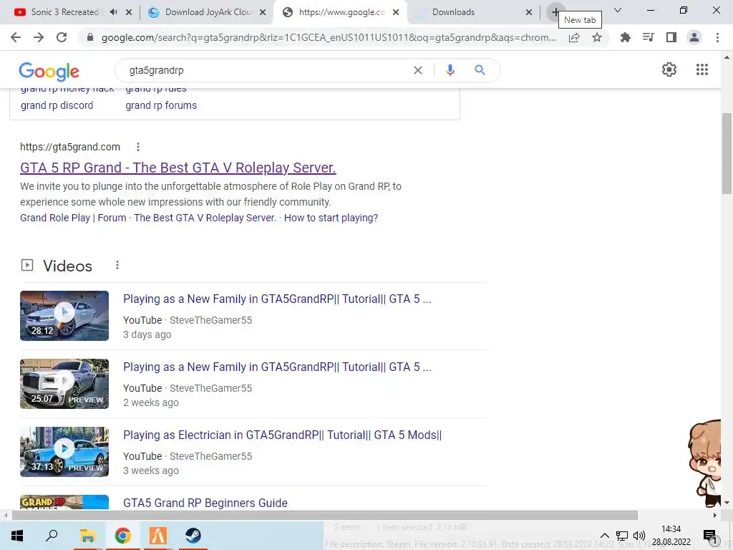Open the network icon in the tray
733x550 pixels.
click(622, 536)
